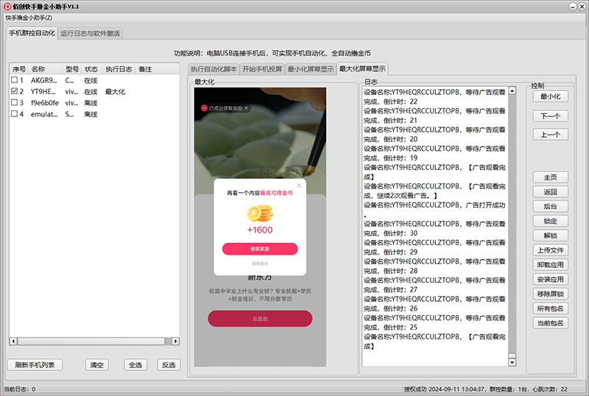Click the 当前包名 button
This screenshot has height=396, width=589.
[550, 323]
